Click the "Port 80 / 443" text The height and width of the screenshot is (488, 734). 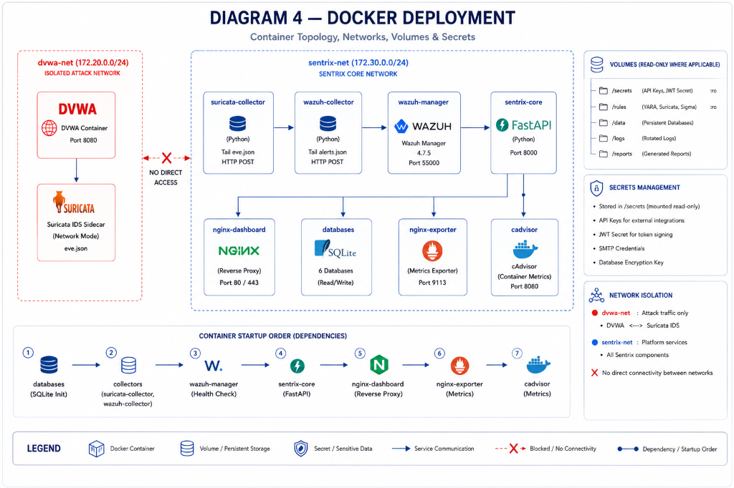(239, 283)
